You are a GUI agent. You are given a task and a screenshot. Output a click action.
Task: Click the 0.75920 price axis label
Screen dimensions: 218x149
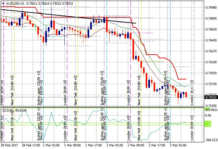click(211, 73)
